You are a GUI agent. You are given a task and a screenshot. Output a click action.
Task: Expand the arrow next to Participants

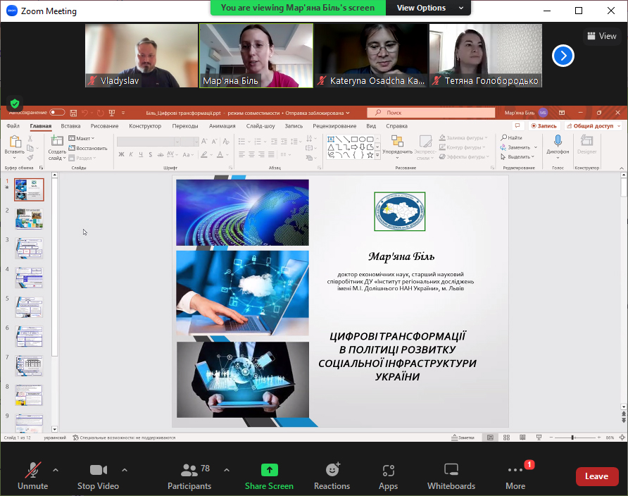click(227, 469)
